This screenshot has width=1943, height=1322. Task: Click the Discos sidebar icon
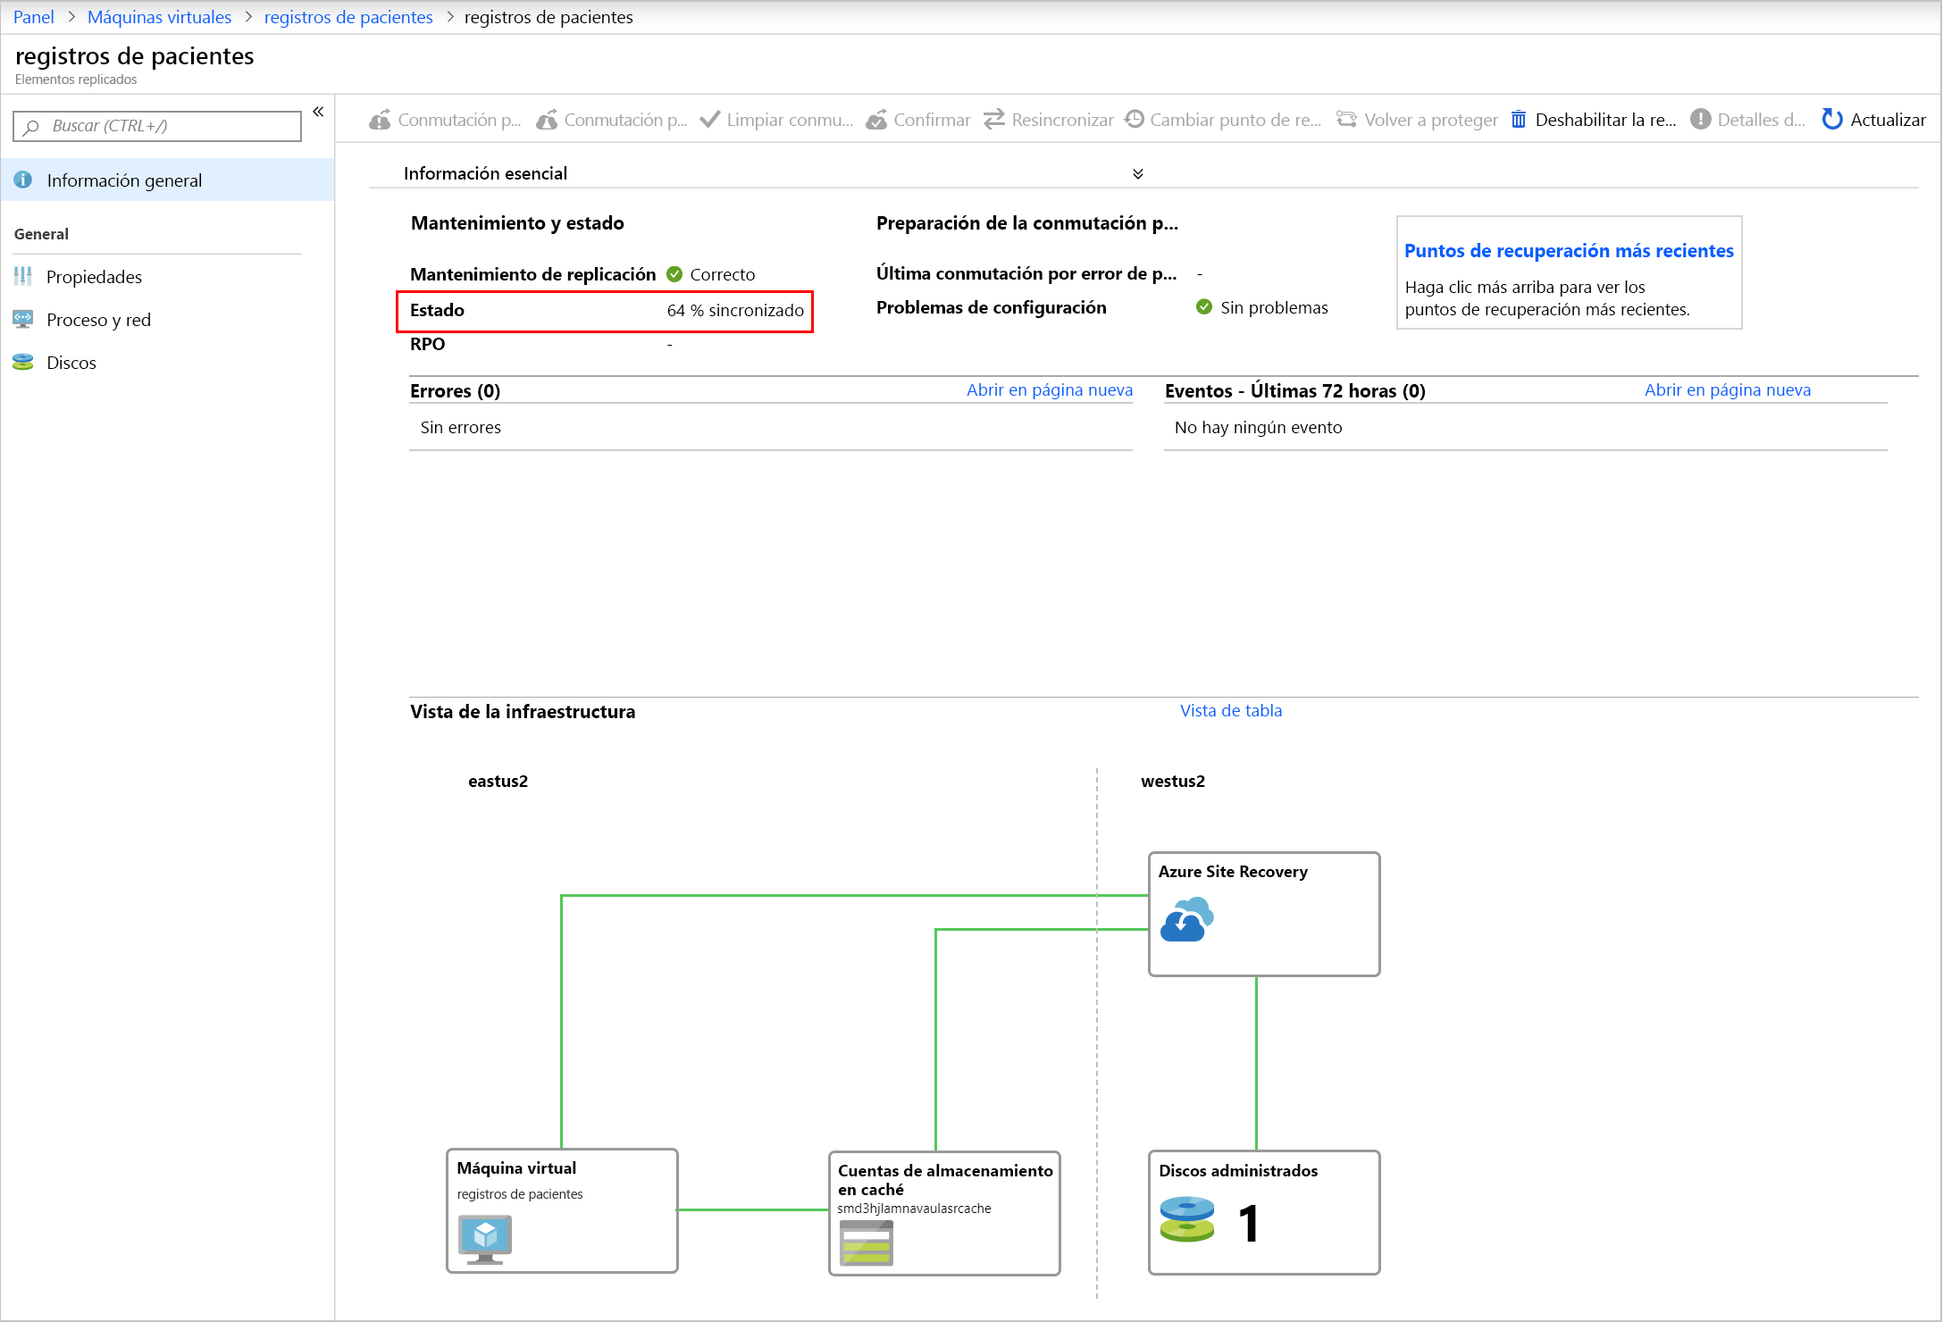tap(23, 362)
